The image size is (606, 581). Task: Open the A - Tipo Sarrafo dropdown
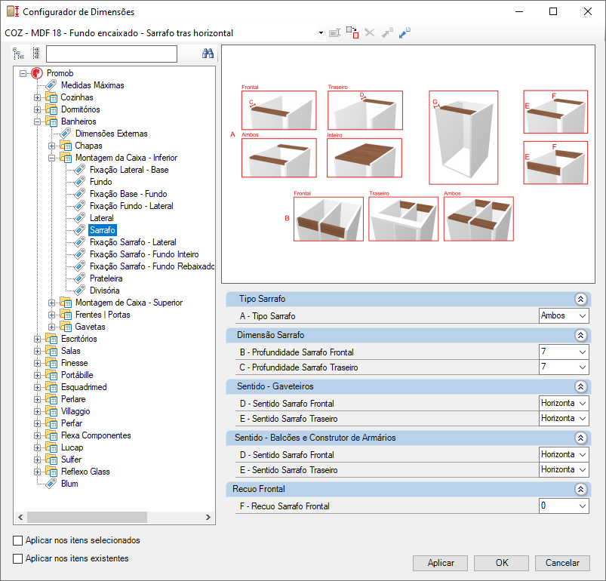click(564, 315)
